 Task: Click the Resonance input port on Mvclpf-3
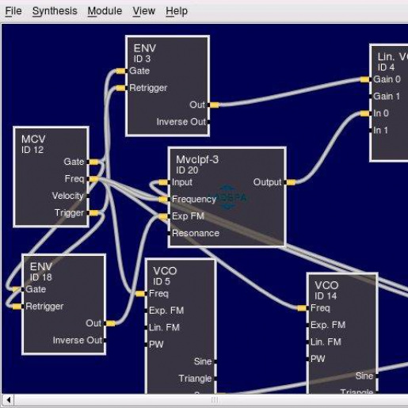click(x=169, y=233)
